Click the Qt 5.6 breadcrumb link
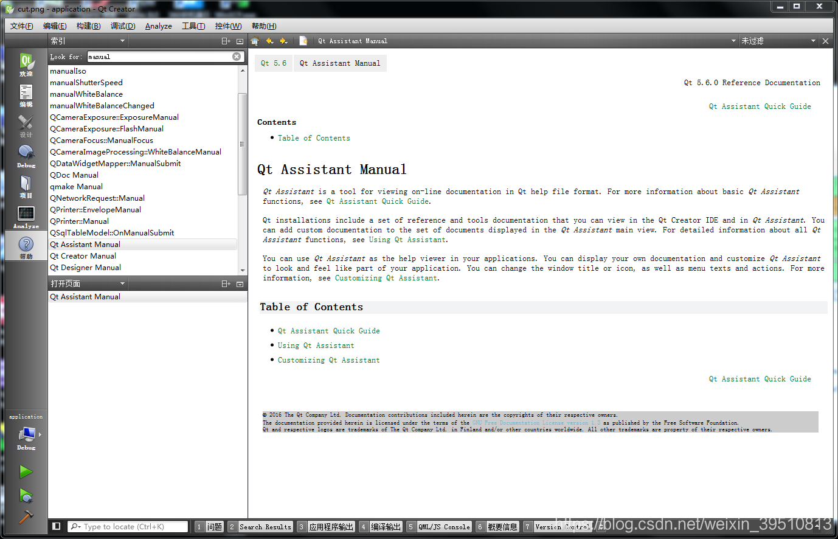 [x=274, y=63]
